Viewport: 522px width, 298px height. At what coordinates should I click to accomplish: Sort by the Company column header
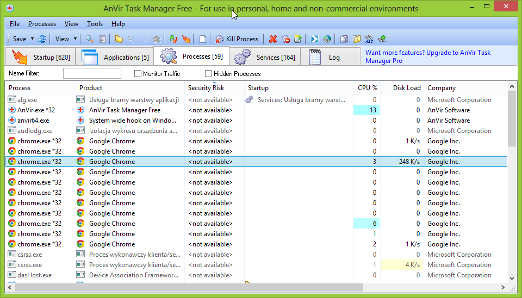(465, 88)
